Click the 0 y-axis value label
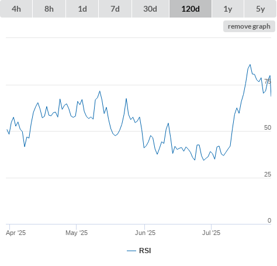The image size is (277, 266). (x=269, y=220)
